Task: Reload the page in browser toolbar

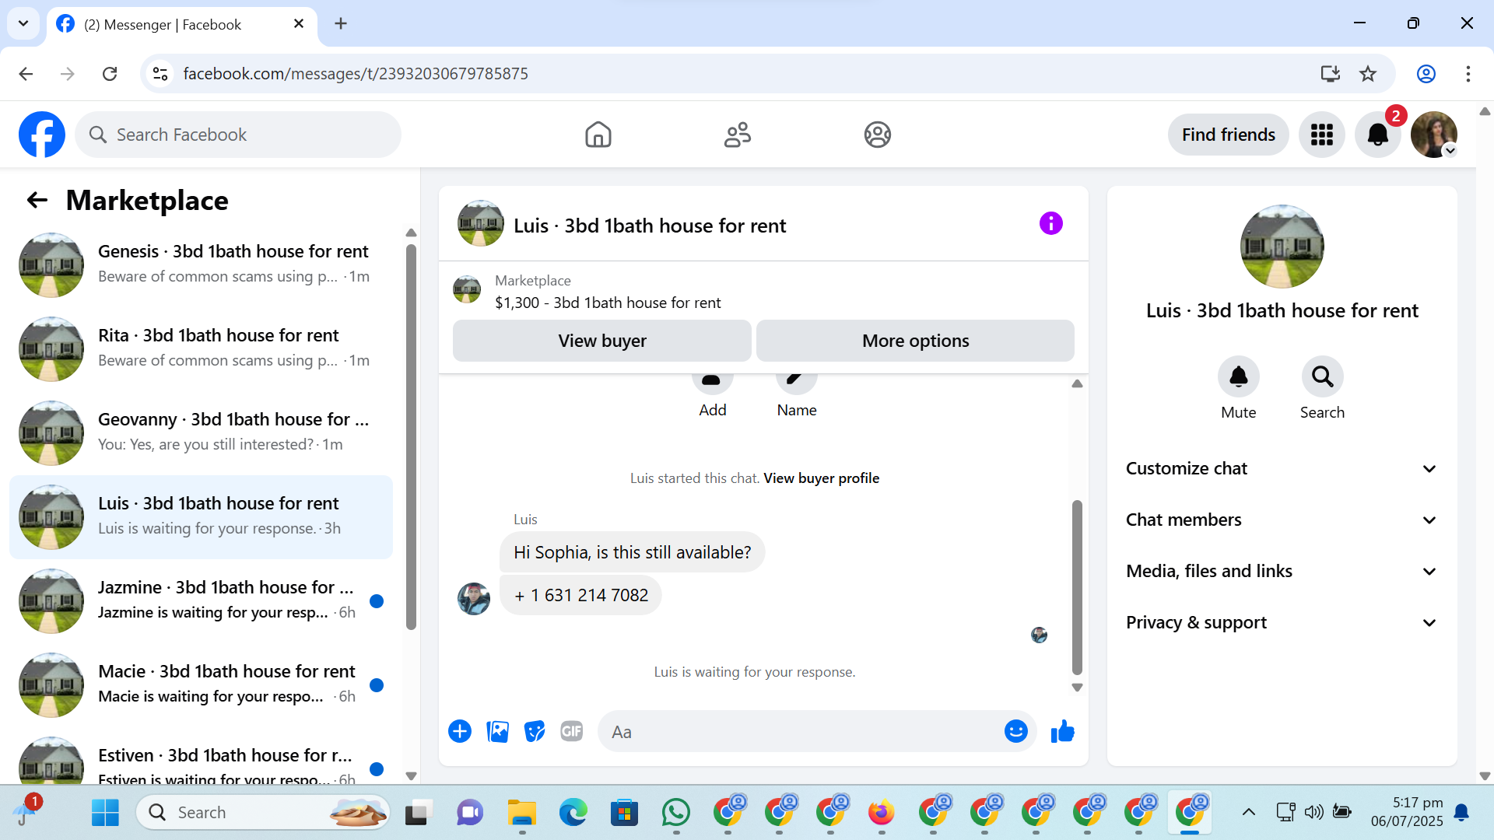Action: pyautogui.click(x=110, y=74)
